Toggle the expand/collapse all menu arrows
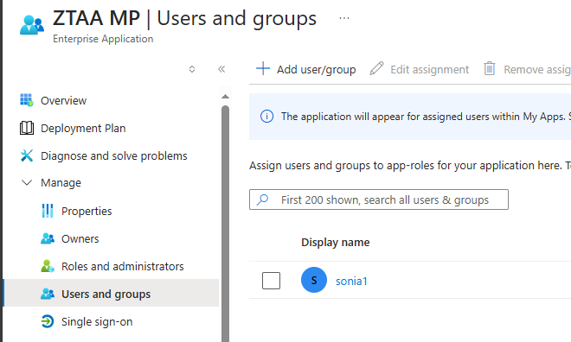 point(192,69)
